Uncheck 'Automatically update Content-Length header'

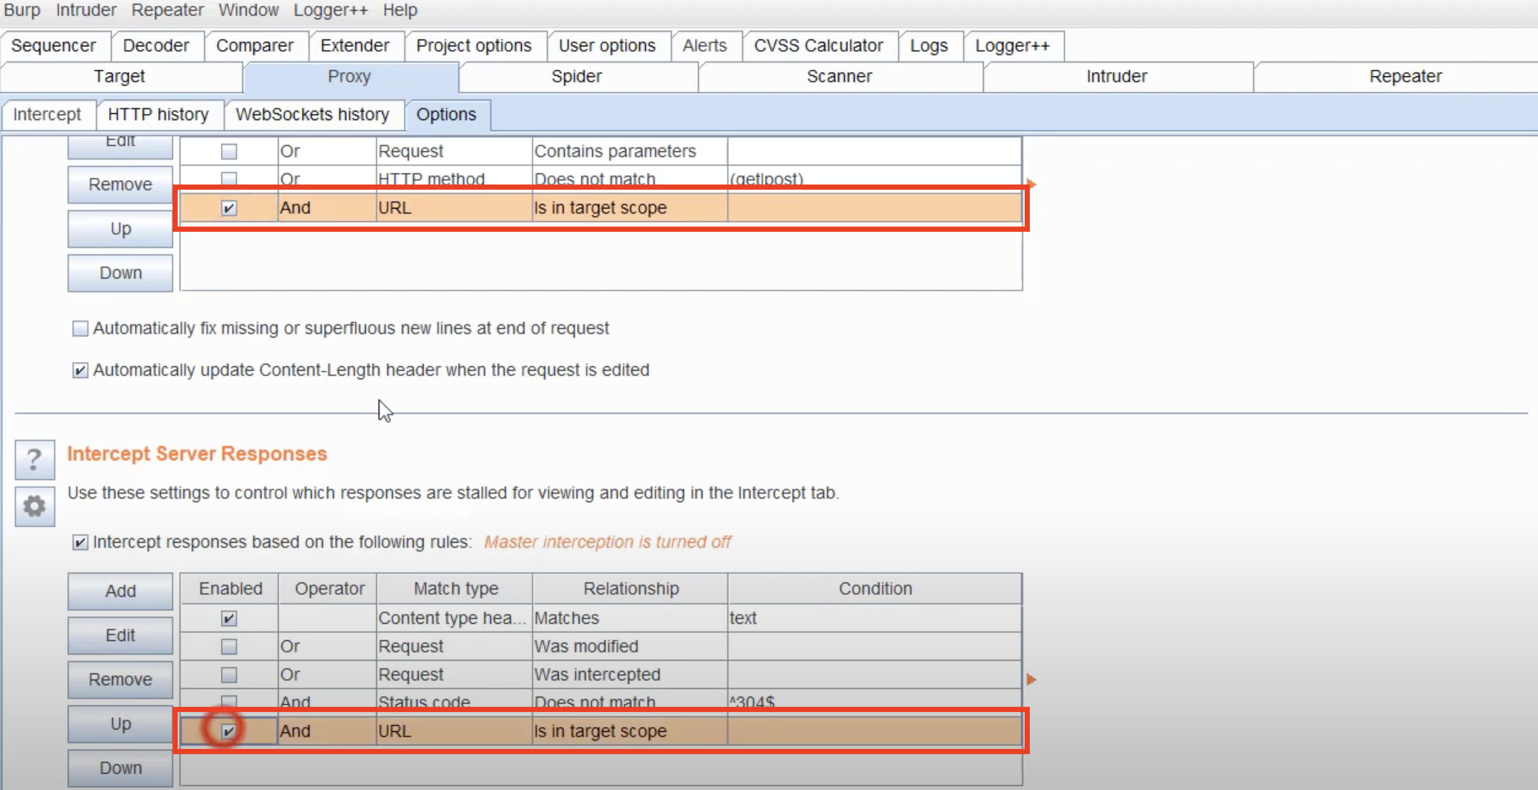80,370
